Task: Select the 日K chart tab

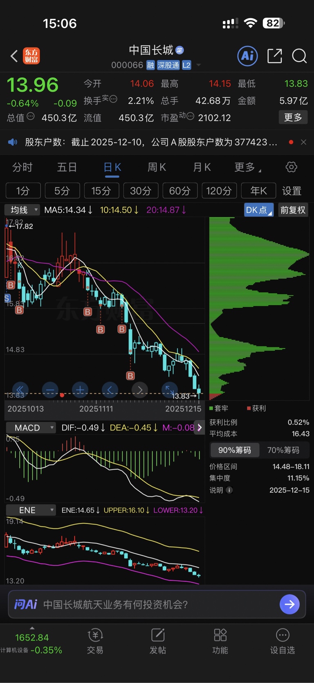Action: [112, 167]
